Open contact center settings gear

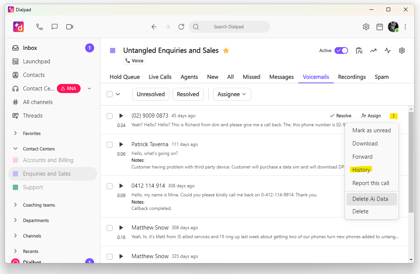pyautogui.click(x=402, y=51)
